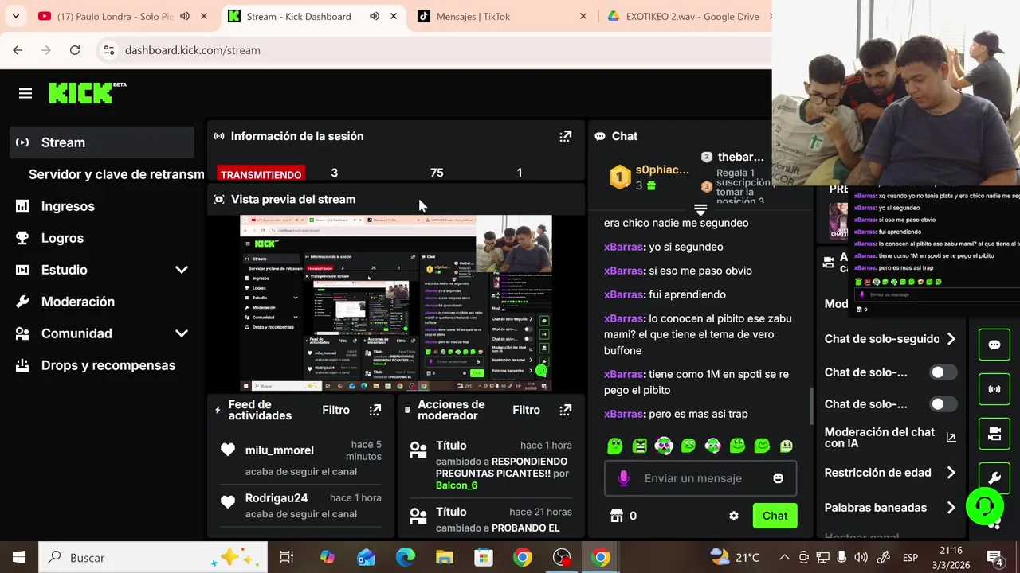Image resolution: width=1020 pixels, height=573 pixels.
Task: Click the wrench quick-action button
Action: click(x=994, y=478)
